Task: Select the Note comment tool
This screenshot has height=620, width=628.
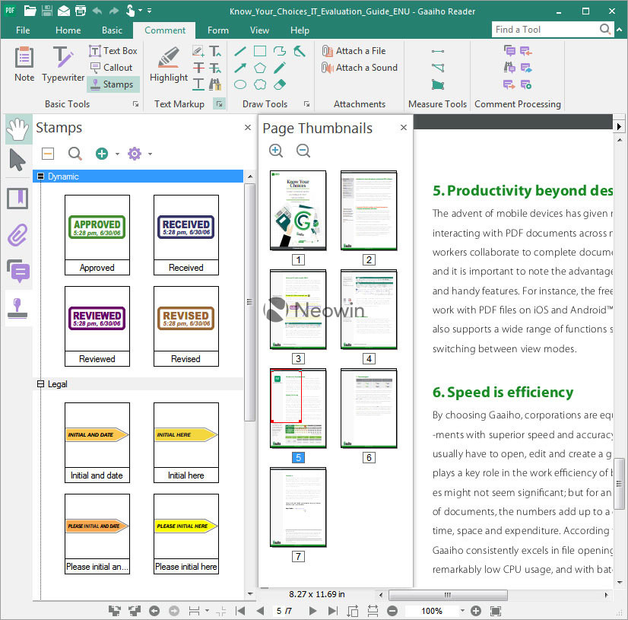Action: (x=24, y=64)
